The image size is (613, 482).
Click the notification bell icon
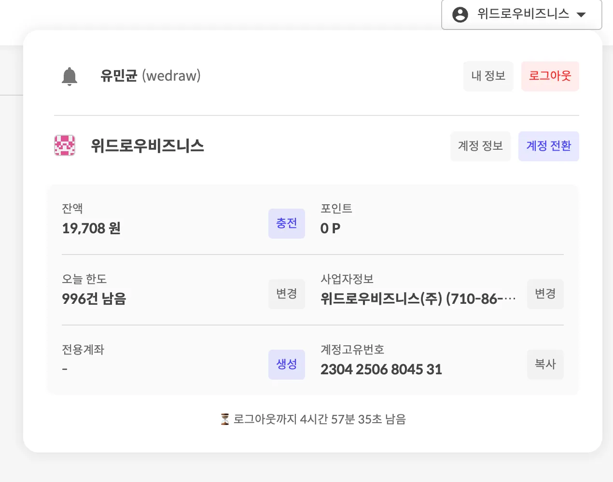[x=70, y=76]
